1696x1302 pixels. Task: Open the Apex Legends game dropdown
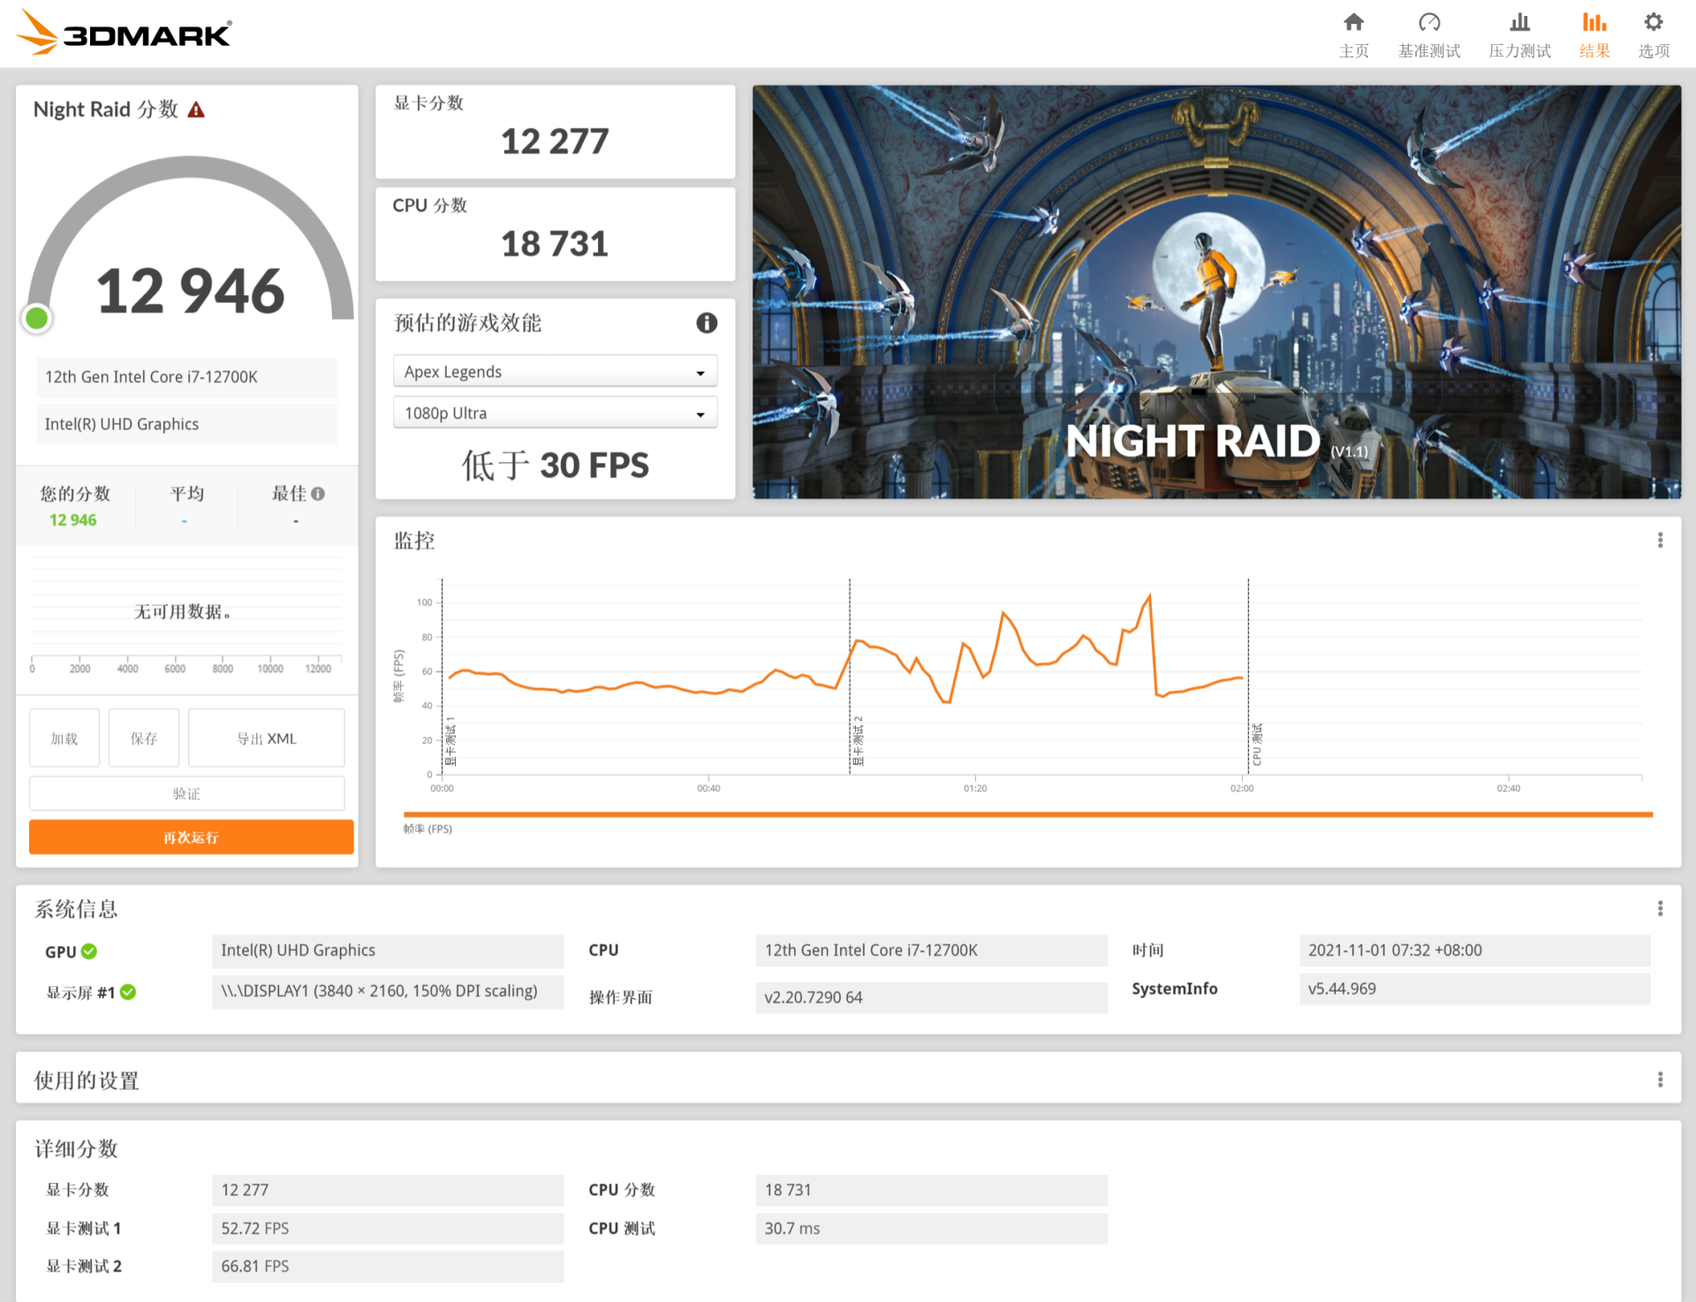click(x=555, y=372)
